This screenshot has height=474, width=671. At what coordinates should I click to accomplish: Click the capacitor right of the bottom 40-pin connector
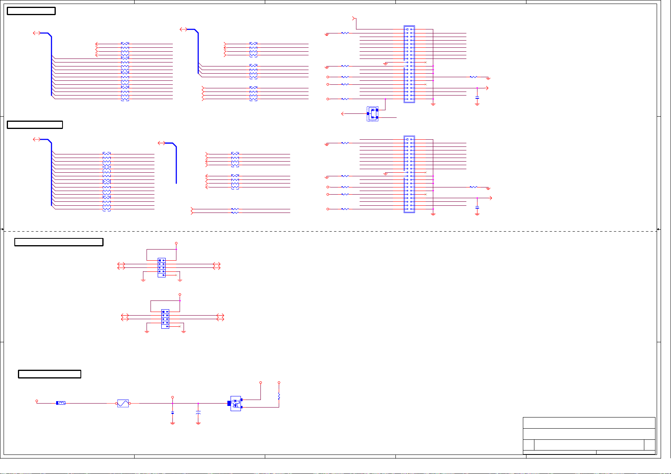(477, 207)
